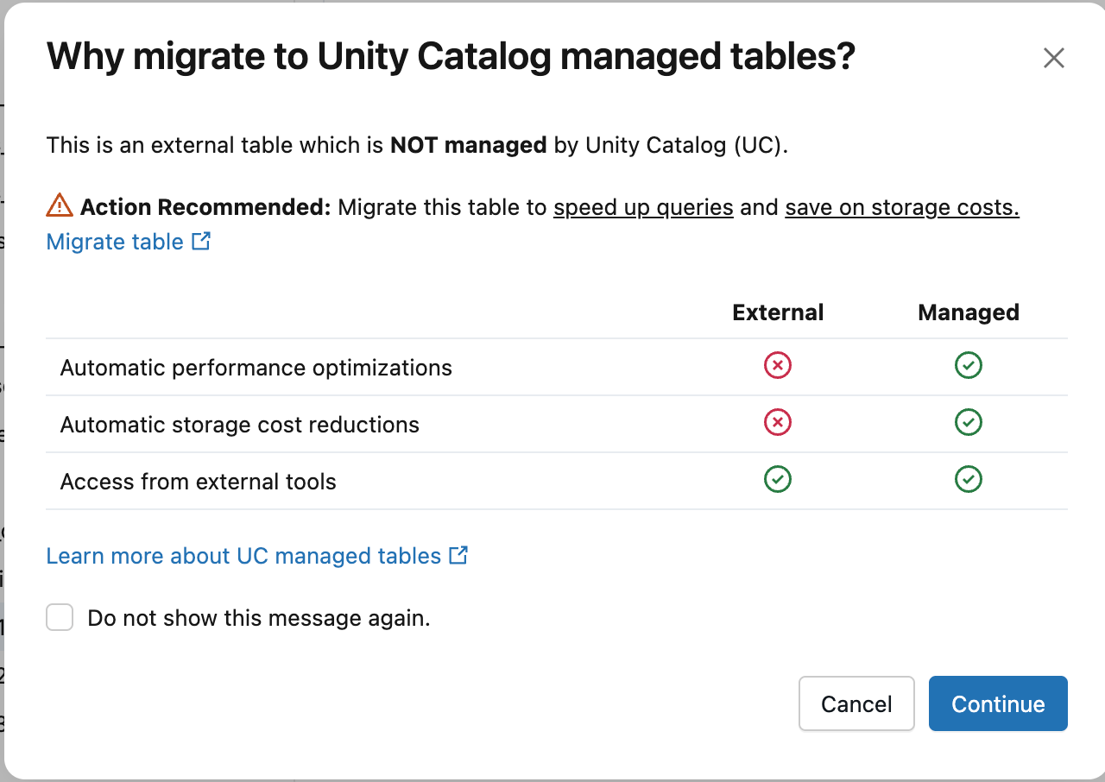Click red X for External storage cost reductions

(777, 422)
